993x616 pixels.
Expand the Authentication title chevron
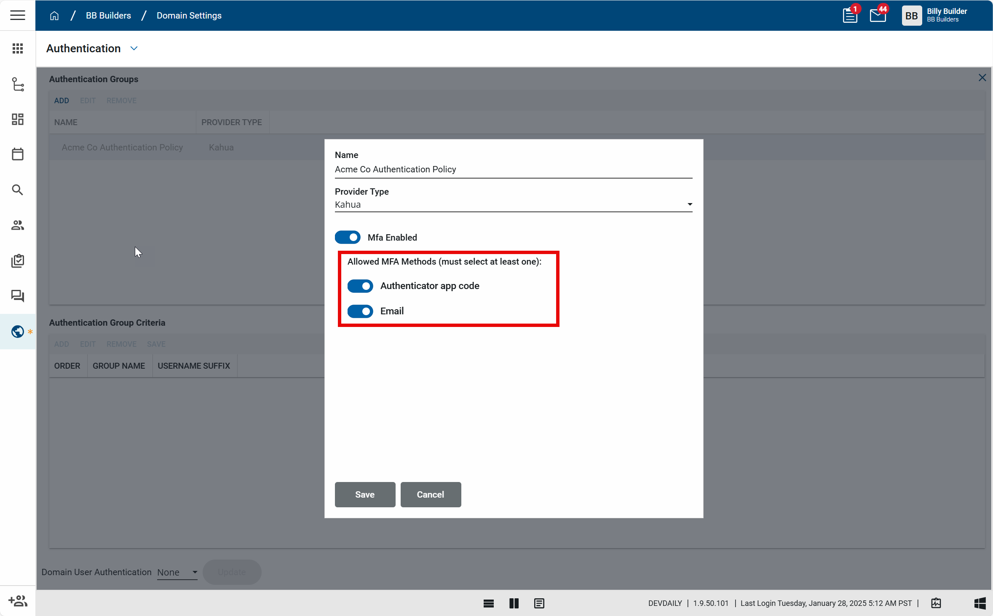134,48
